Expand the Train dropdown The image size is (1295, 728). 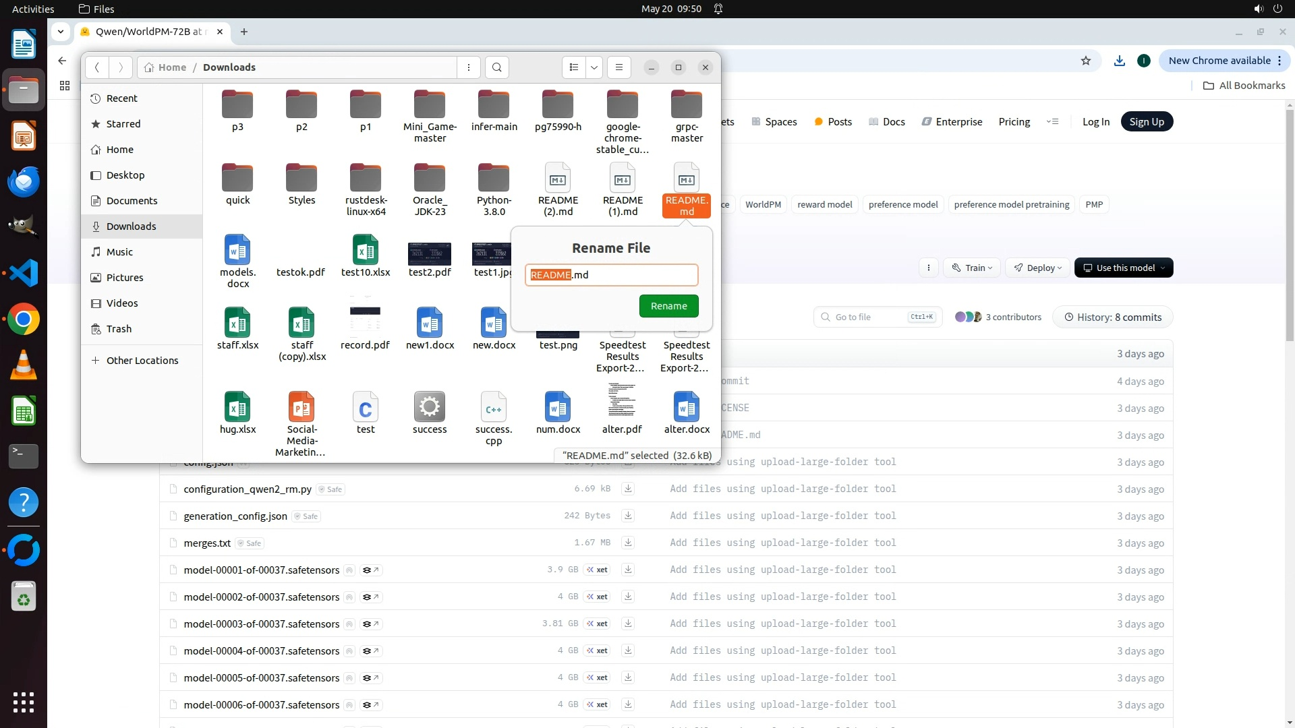pos(972,268)
